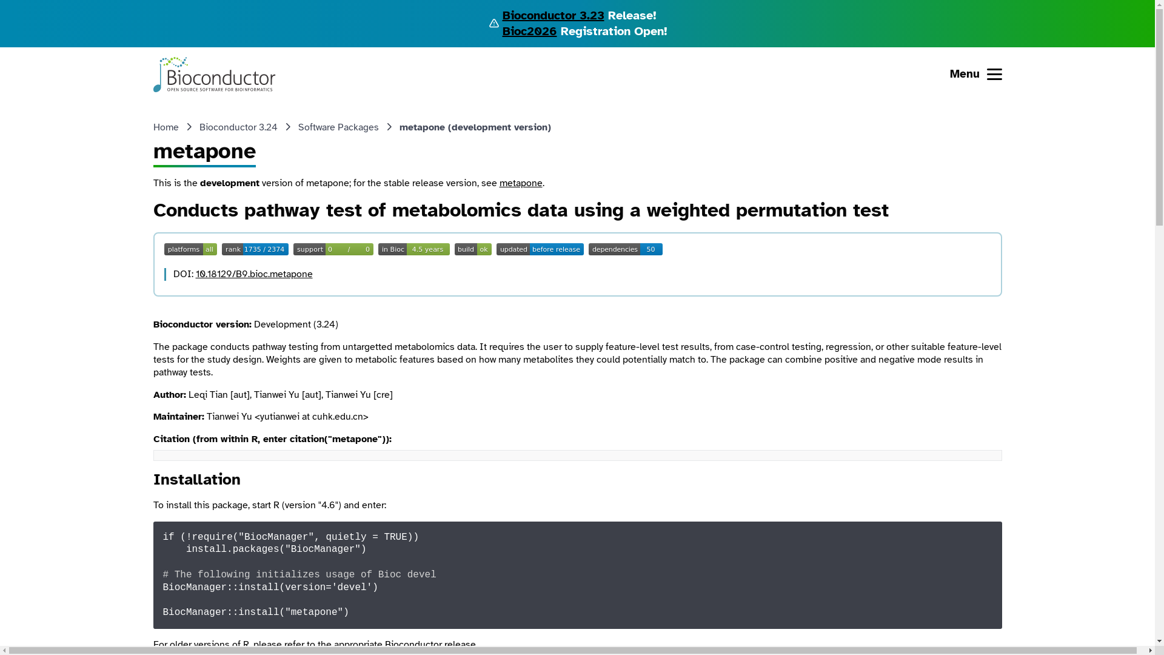The width and height of the screenshot is (1164, 655).
Task: Click the package title about weighted permutation test
Action: [521, 210]
